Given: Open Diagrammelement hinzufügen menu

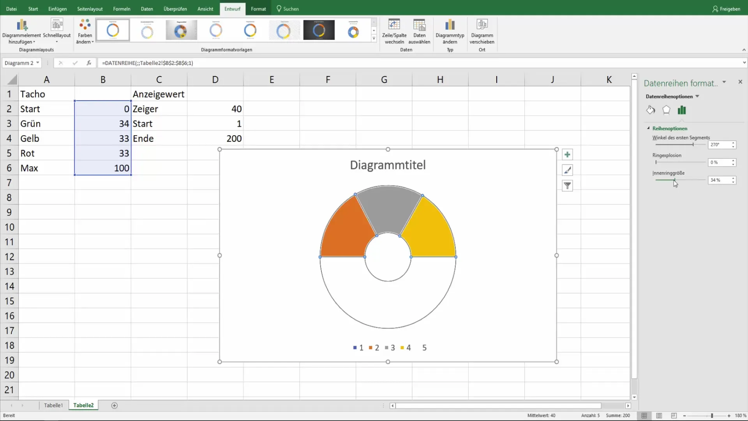Looking at the screenshot, I should click(x=21, y=32).
